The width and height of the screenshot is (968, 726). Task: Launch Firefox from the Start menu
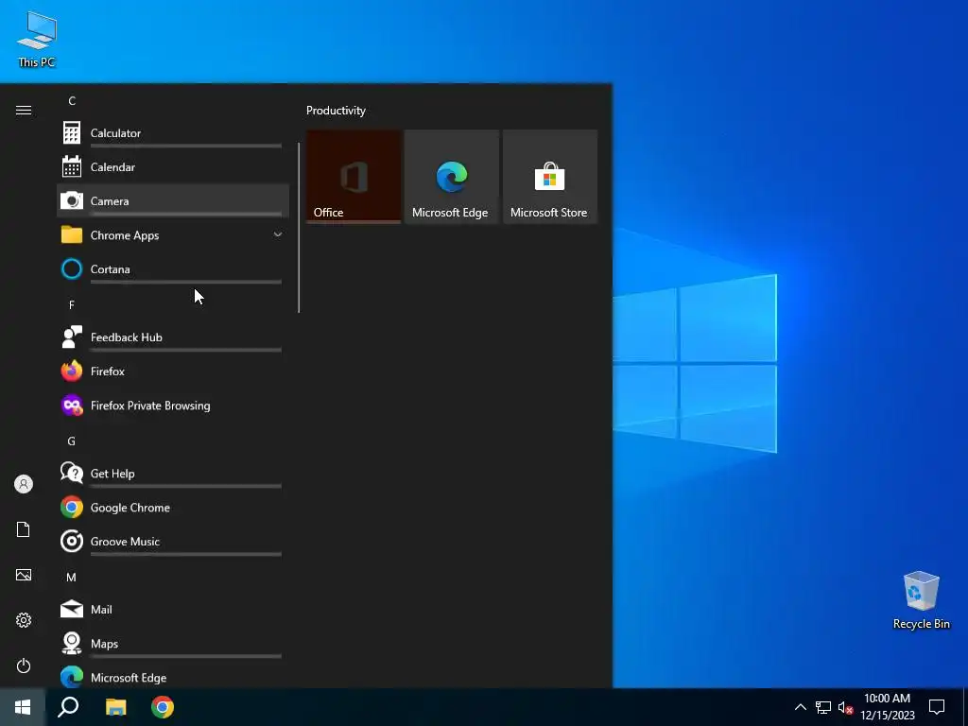(x=173, y=371)
